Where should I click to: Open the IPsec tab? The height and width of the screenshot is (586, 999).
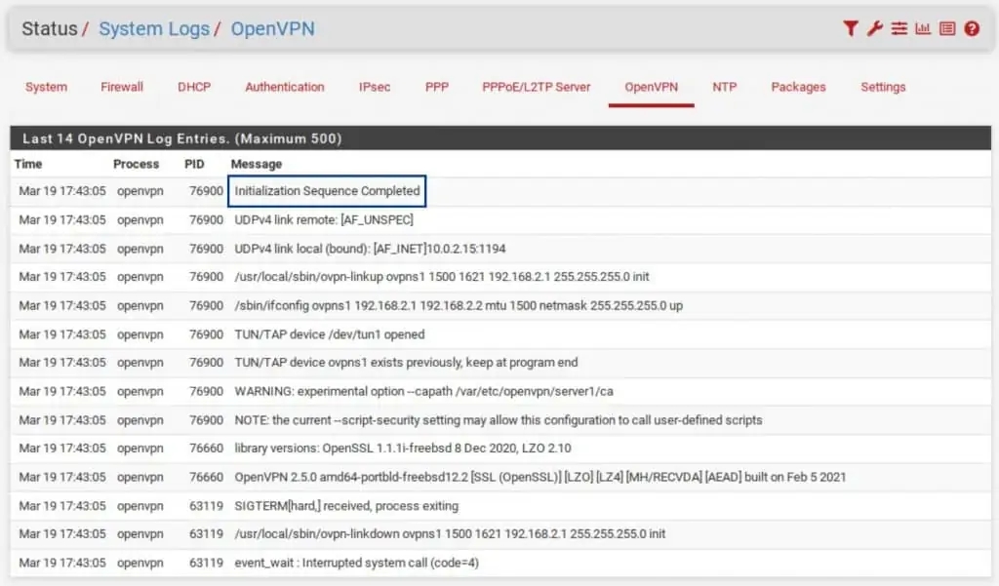375,87
